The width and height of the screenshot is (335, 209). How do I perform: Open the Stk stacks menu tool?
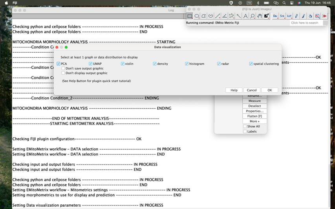282,16
